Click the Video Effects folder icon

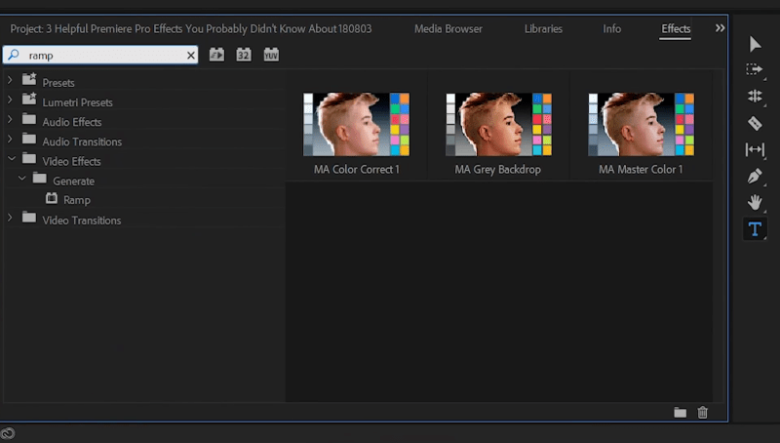click(29, 158)
